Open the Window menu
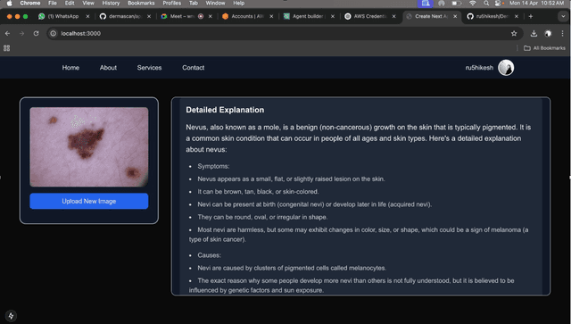 click(x=215, y=4)
